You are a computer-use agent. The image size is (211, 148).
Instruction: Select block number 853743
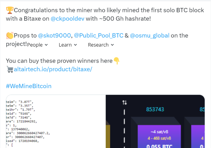pyautogui.click(x=155, y=110)
